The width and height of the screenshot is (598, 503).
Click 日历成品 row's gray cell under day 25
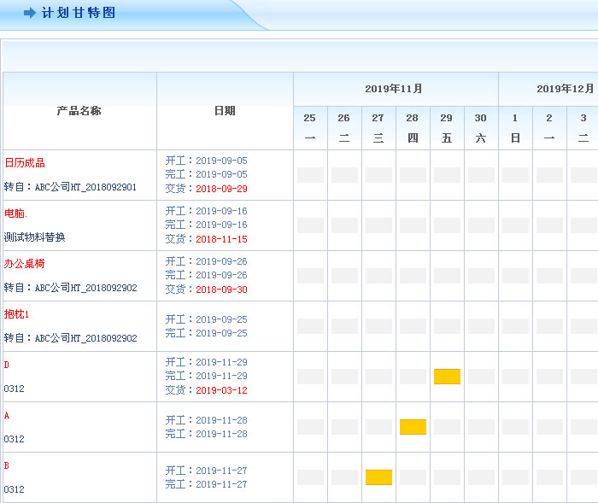click(310, 175)
